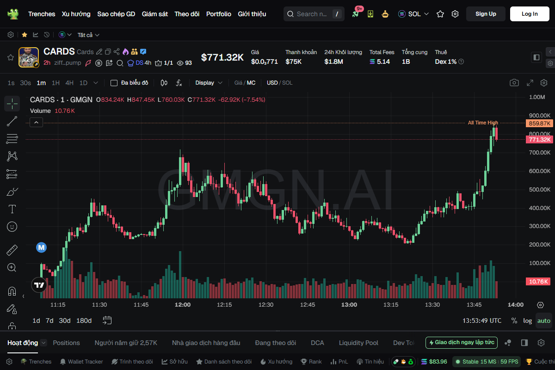Switch chart value to Giá
The image size is (555, 370).
[x=238, y=83]
